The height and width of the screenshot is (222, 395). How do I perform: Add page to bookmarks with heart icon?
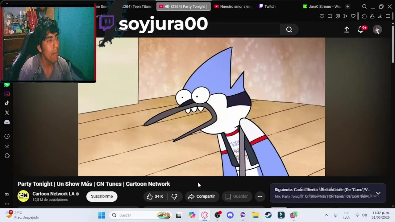point(353,16)
